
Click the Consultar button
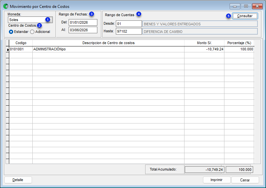click(x=245, y=16)
